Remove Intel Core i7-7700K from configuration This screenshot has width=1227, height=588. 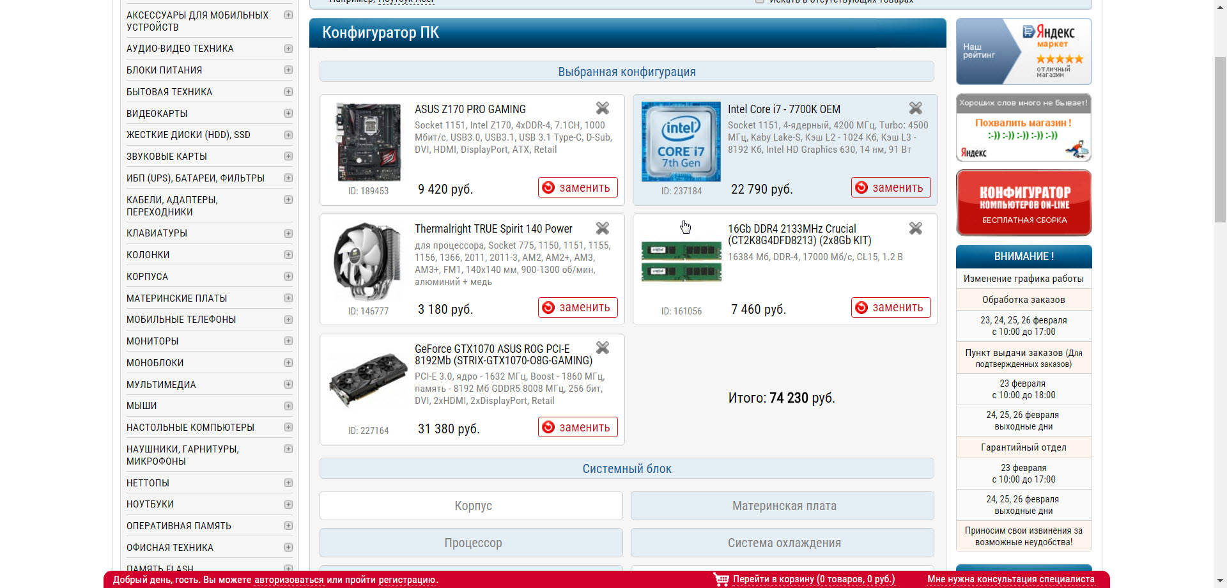click(x=916, y=108)
